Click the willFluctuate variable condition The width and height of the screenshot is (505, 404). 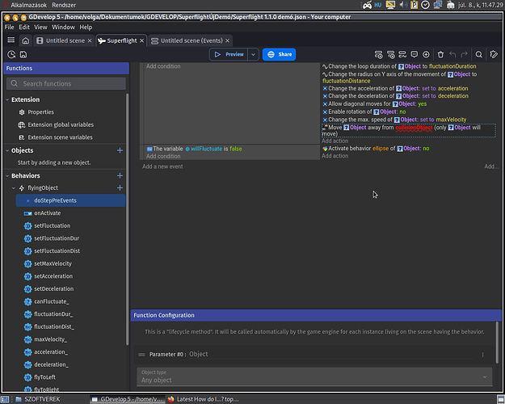(194, 149)
